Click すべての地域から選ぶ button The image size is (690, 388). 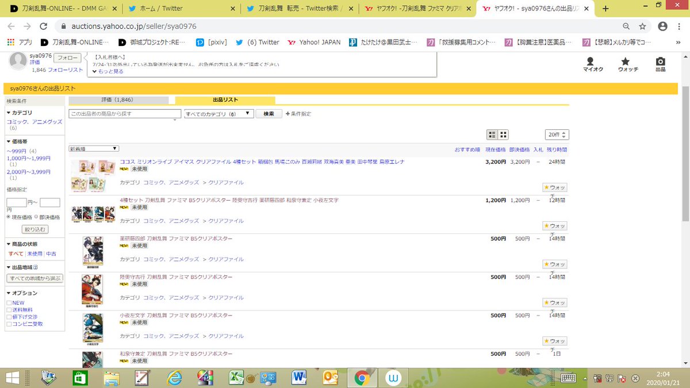pos(35,278)
